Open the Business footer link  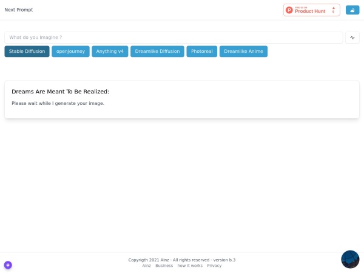[164, 266]
